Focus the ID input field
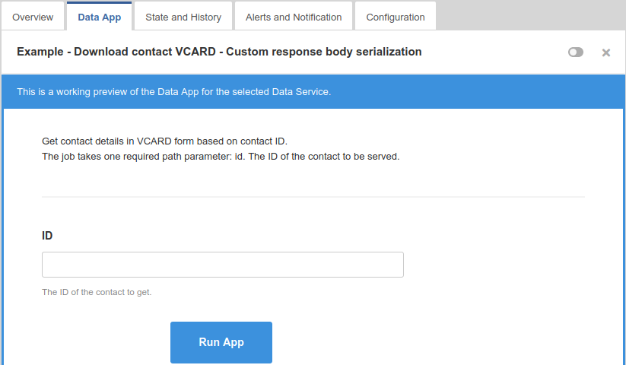This screenshot has width=626, height=365. click(222, 265)
